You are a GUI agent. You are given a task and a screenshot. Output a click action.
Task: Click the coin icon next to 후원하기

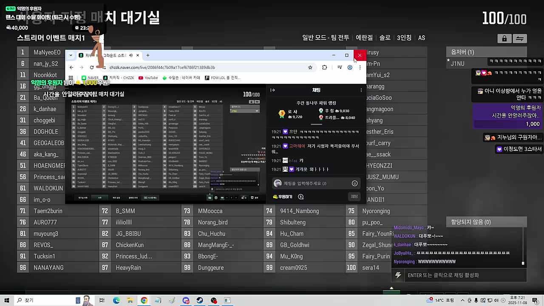[x=301, y=196]
